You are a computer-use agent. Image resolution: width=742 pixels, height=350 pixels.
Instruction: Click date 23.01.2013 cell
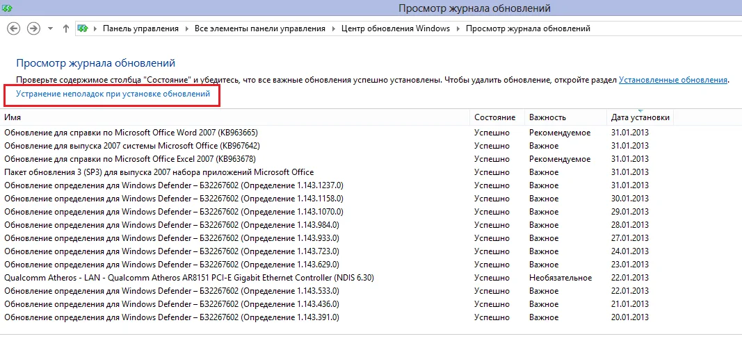630,265
